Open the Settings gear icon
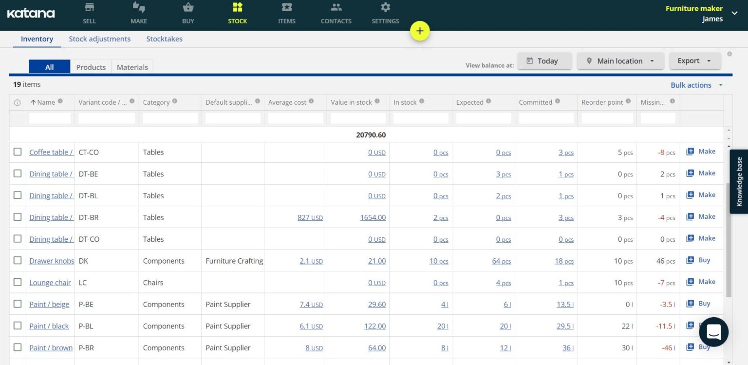The width and height of the screenshot is (748, 365). coord(385,8)
